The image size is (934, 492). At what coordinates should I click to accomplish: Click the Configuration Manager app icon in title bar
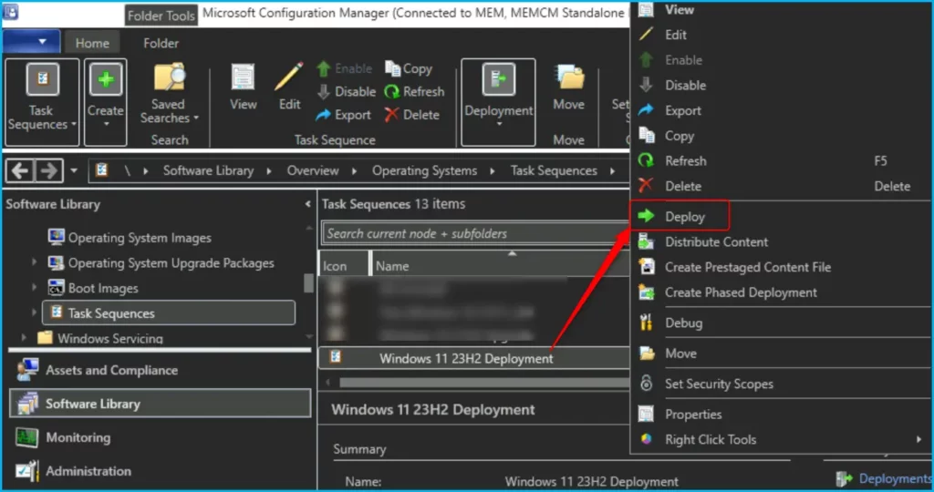11,12
